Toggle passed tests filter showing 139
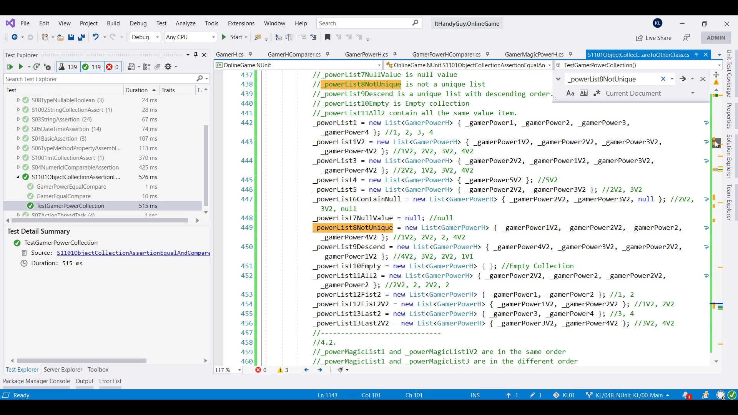 (91, 67)
